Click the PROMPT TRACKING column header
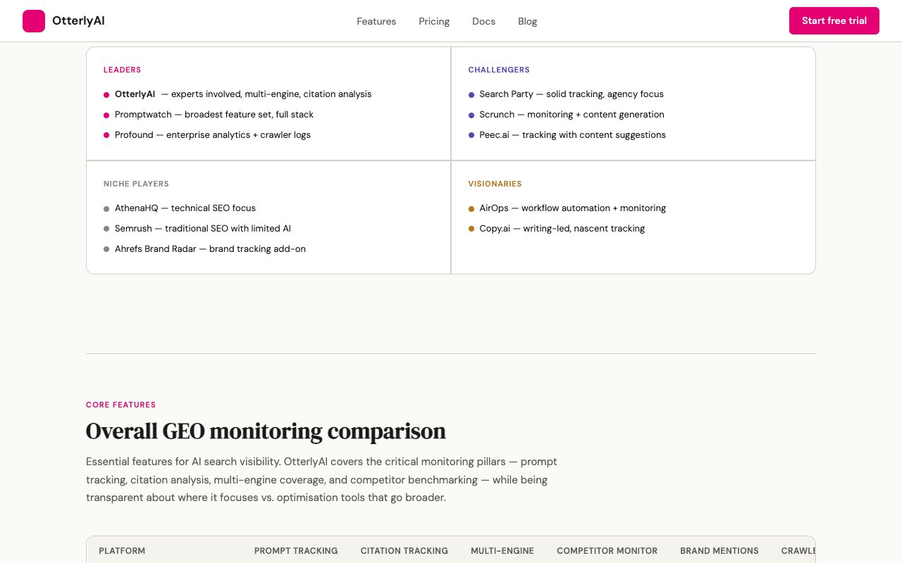Screen dimensions: 902x563 pyautogui.click(x=296, y=551)
